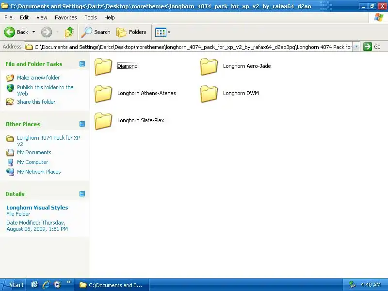The width and height of the screenshot is (388, 291).
Task: Click the Make a new folder icon
Action: click(x=10, y=78)
